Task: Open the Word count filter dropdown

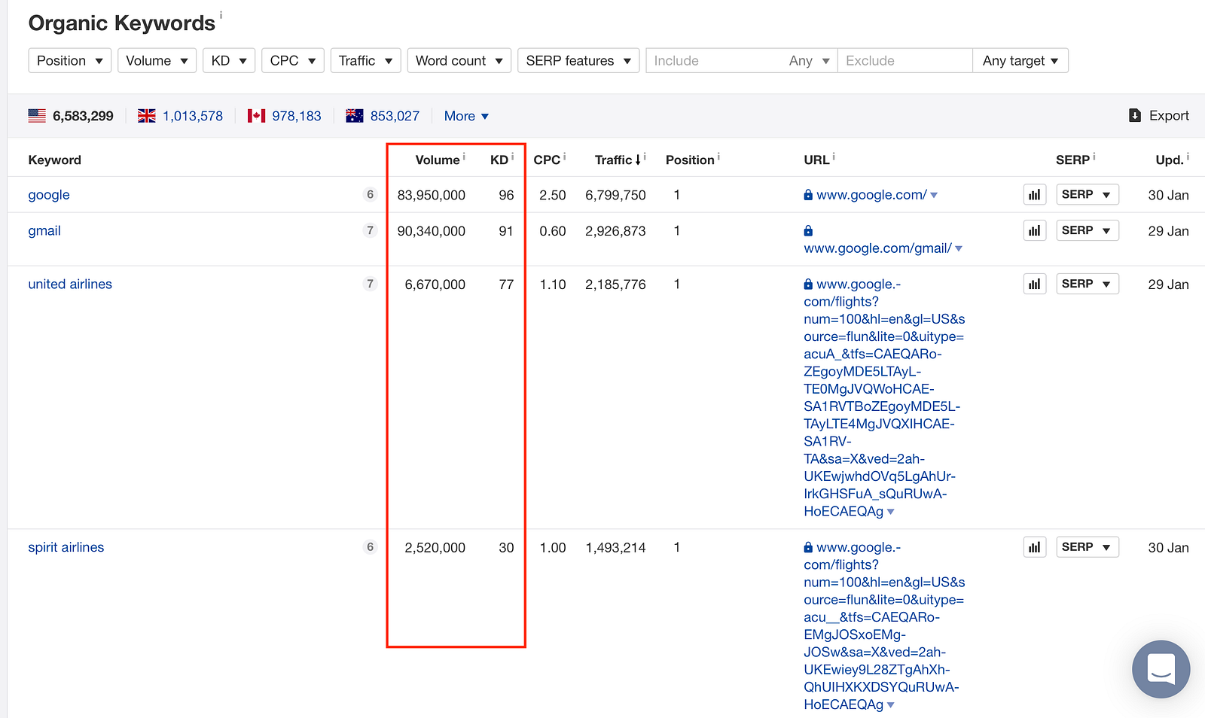Action: [x=459, y=60]
